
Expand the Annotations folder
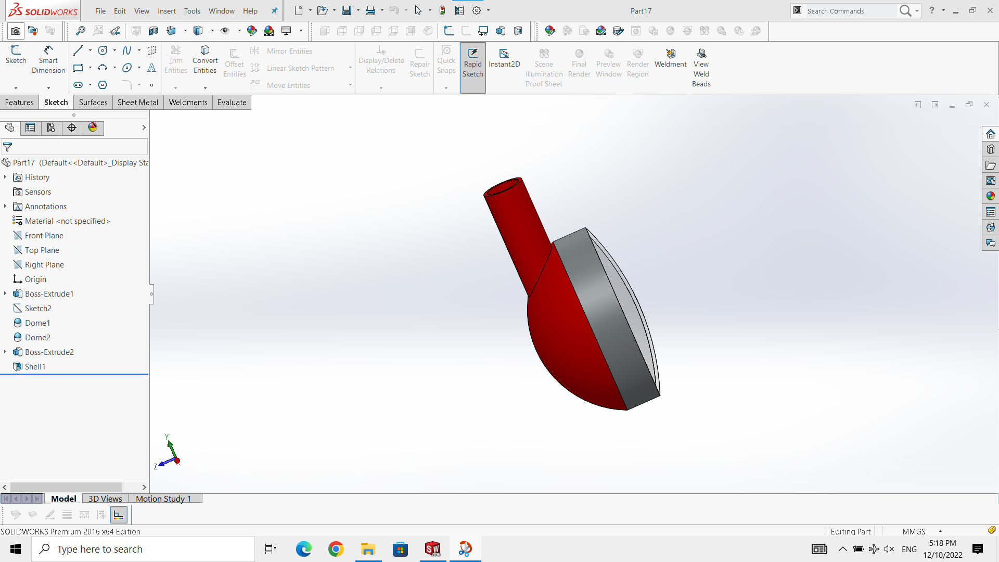point(5,206)
